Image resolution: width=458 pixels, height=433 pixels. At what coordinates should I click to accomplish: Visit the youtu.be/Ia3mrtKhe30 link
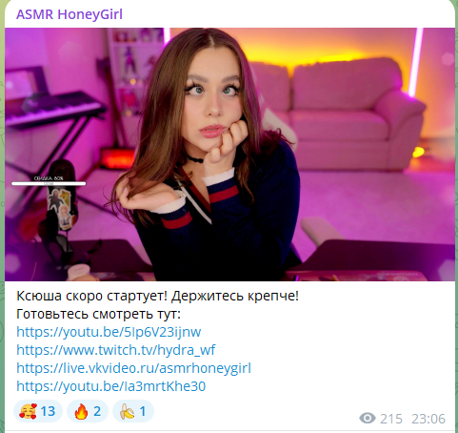click(x=110, y=386)
